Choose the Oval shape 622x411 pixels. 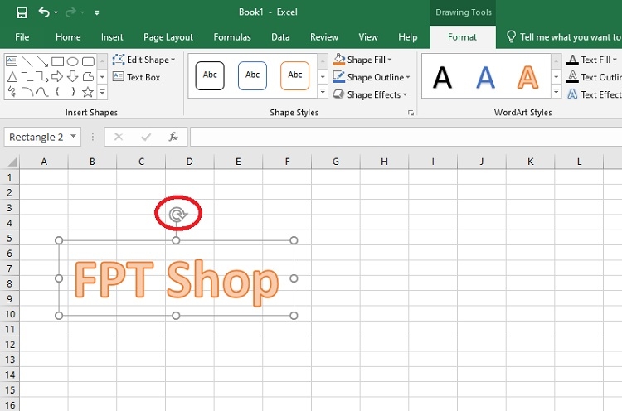(x=73, y=61)
